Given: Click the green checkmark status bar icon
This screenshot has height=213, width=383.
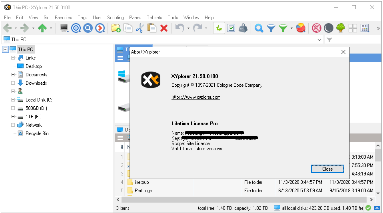Looking at the screenshot, I should coord(368,208).
